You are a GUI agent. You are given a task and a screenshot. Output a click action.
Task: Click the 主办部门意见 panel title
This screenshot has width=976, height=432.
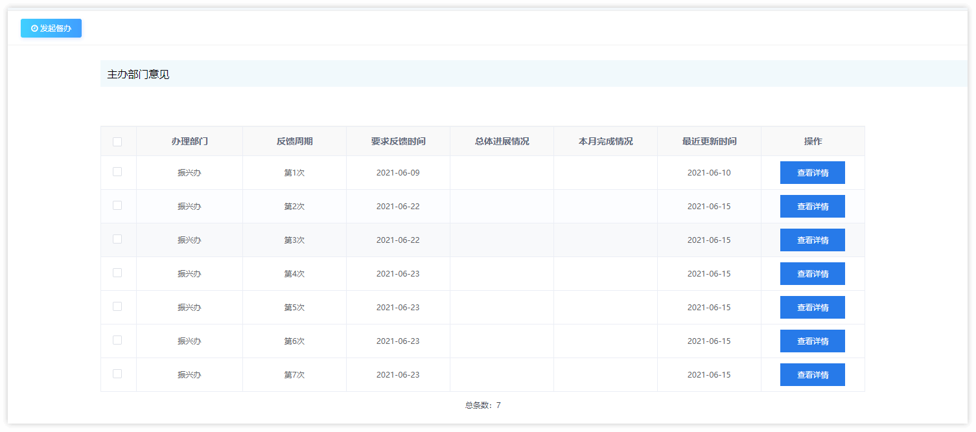[137, 74]
